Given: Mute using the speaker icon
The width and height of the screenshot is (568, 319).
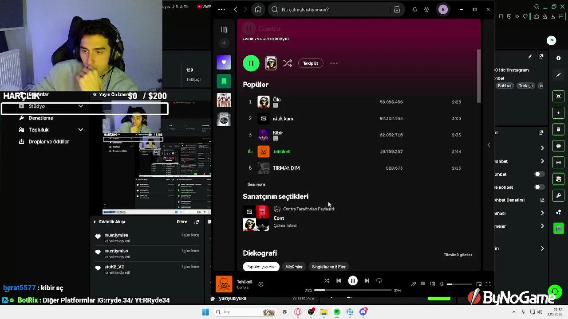Looking at the screenshot, I should click(x=442, y=284).
